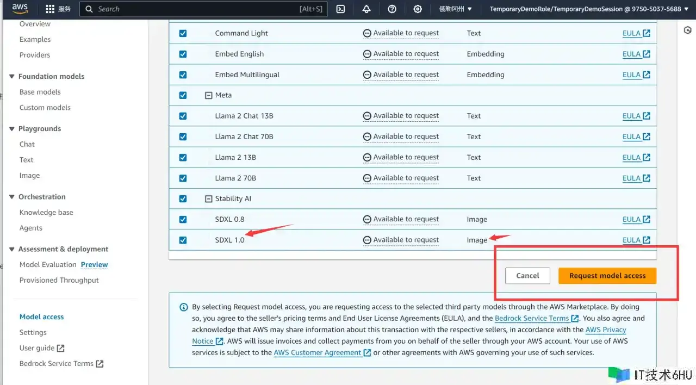This screenshot has height=385, width=696.
Task: Go to Base models in sidebar
Action: (x=40, y=92)
